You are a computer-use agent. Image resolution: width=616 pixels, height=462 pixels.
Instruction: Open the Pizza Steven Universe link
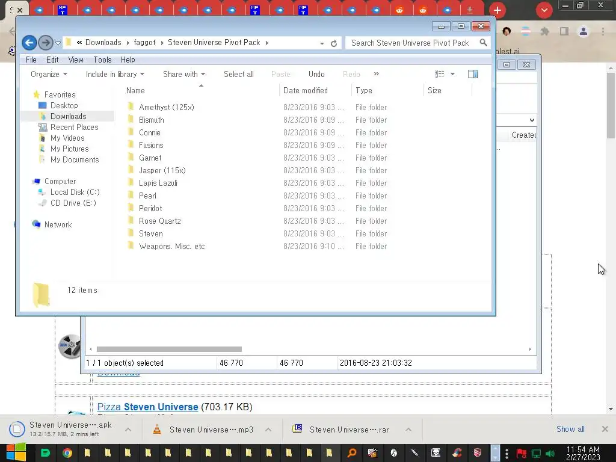(x=147, y=407)
